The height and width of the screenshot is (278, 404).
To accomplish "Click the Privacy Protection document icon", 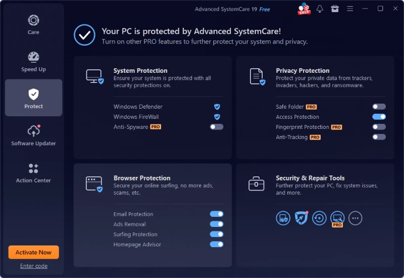I will (x=257, y=77).
